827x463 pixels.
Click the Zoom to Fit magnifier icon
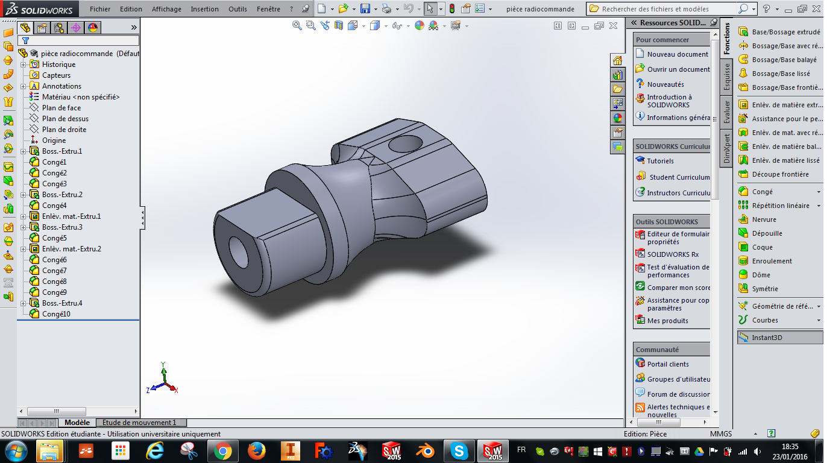pos(297,25)
